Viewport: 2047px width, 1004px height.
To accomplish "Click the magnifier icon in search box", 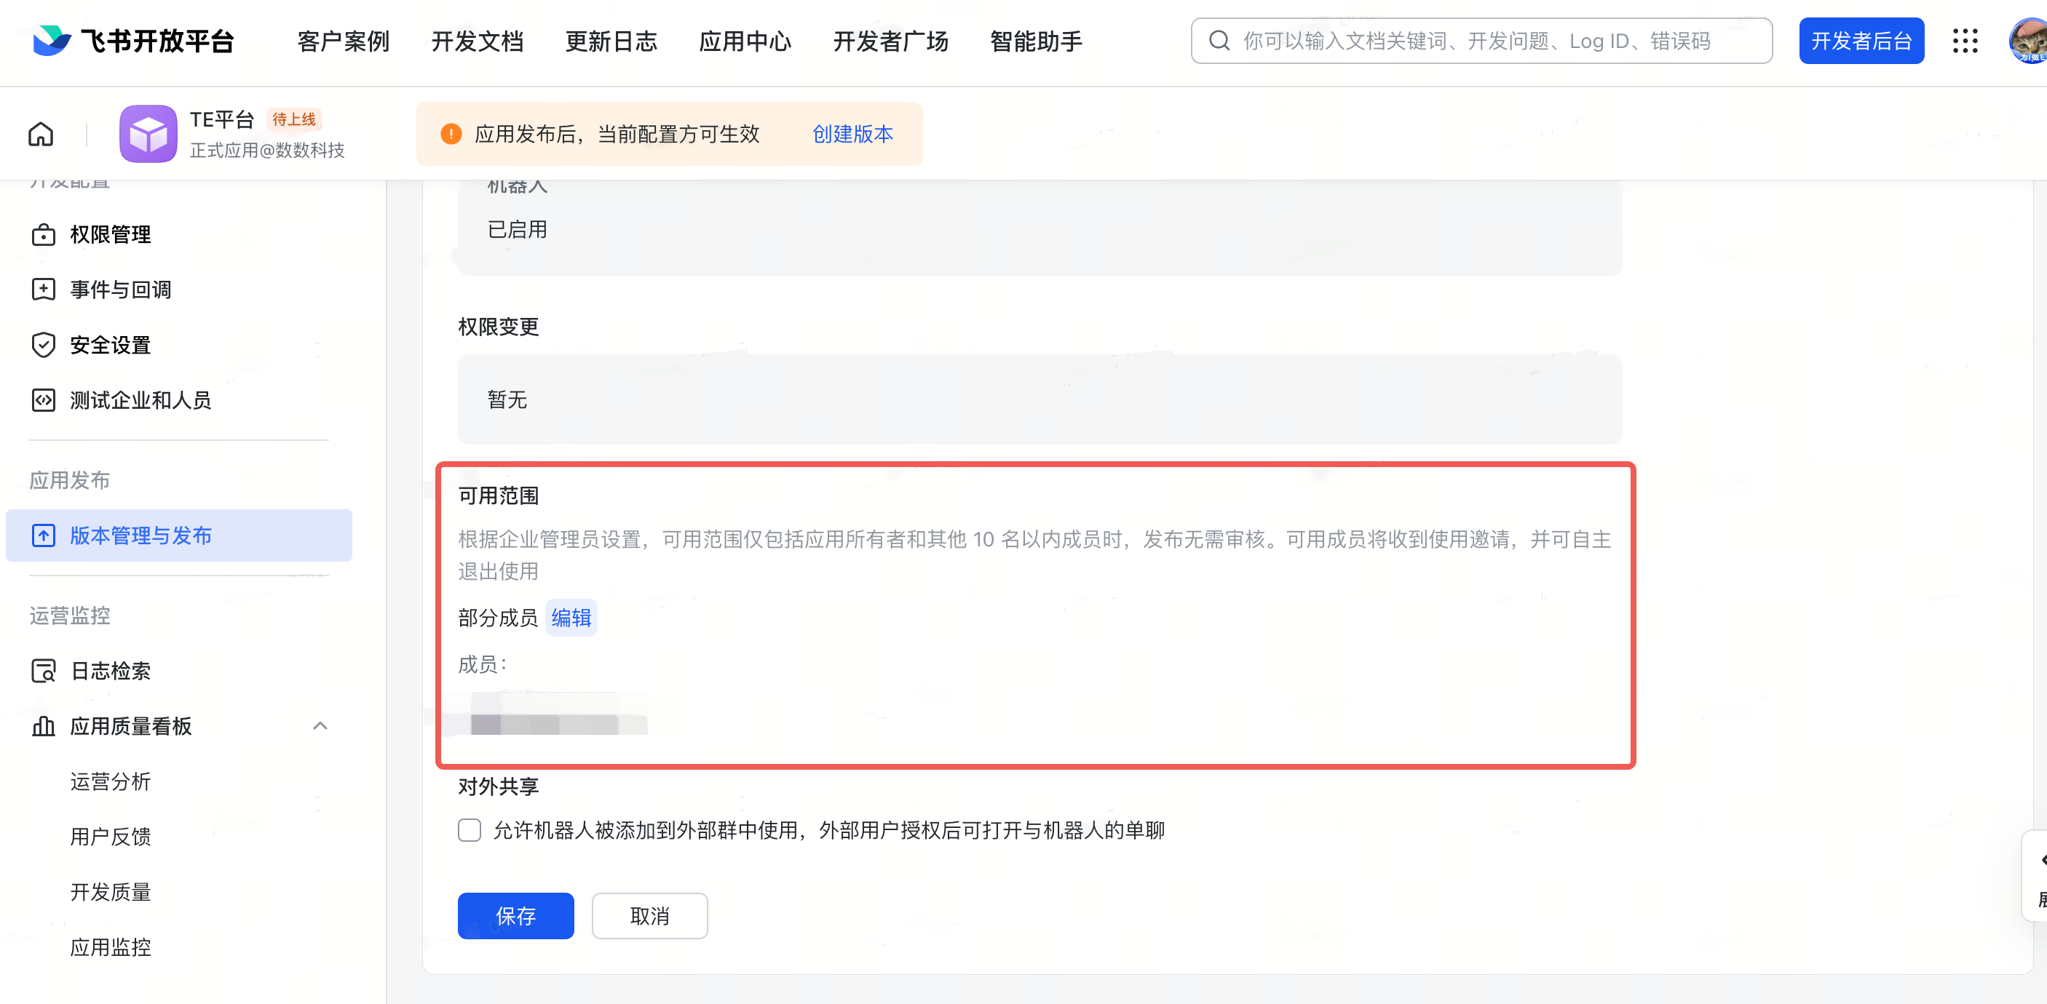I will tap(1219, 41).
